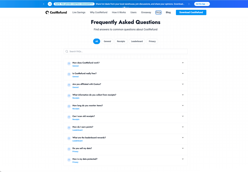The height and width of the screenshot is (172, 248).
Task: Click the Download CostRefund button
Action: pyautogui.click(x=191, y=12)
